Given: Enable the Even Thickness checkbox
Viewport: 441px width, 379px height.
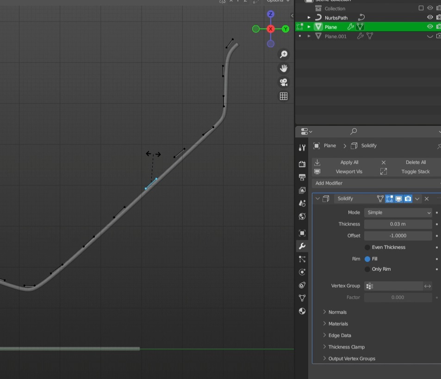Looking at the screenshot, I should (367, 248).
